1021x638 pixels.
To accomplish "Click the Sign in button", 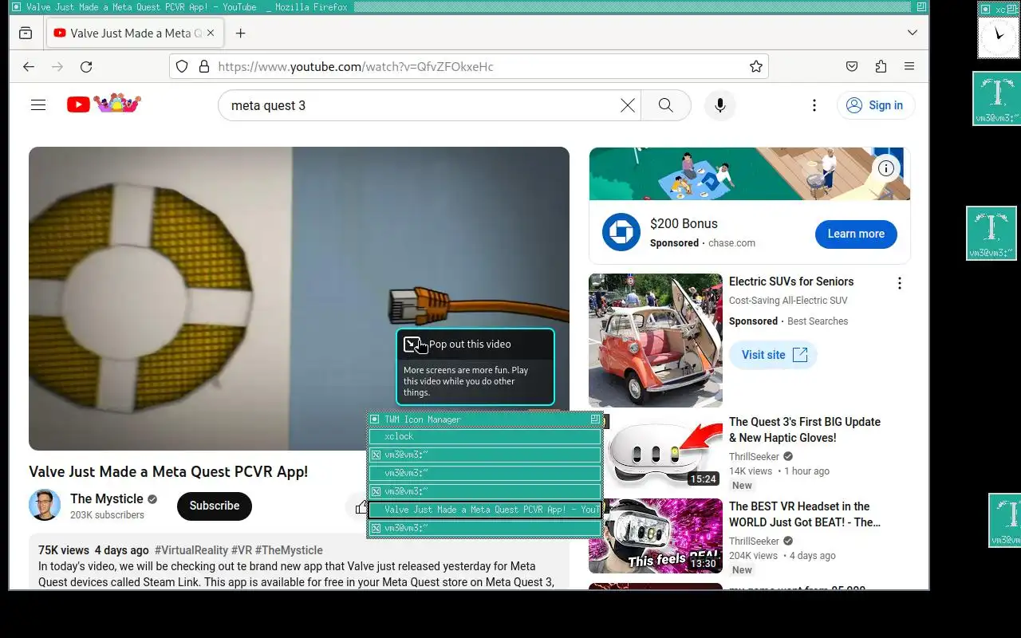I will tap(876, 105).
